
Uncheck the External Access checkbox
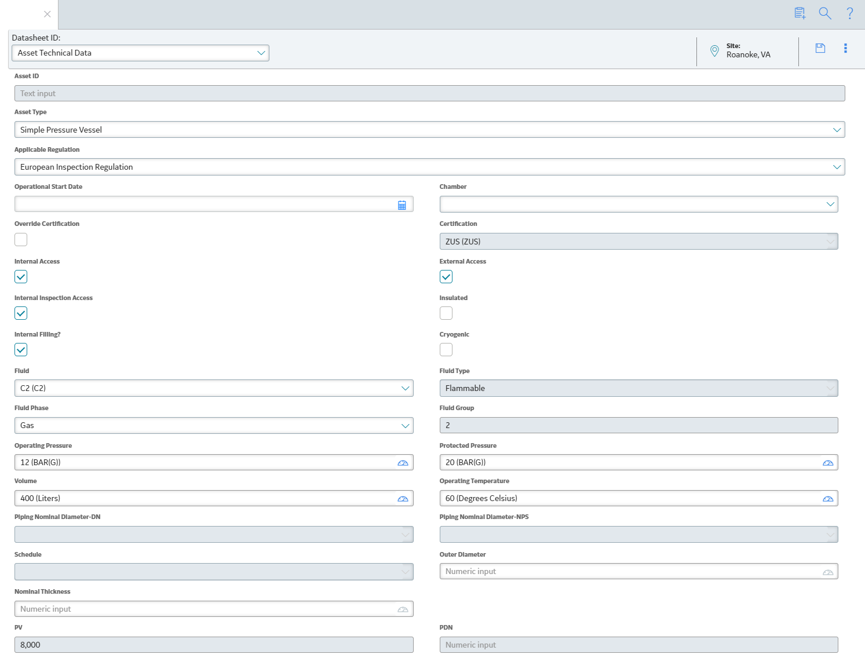coord(446,277)
